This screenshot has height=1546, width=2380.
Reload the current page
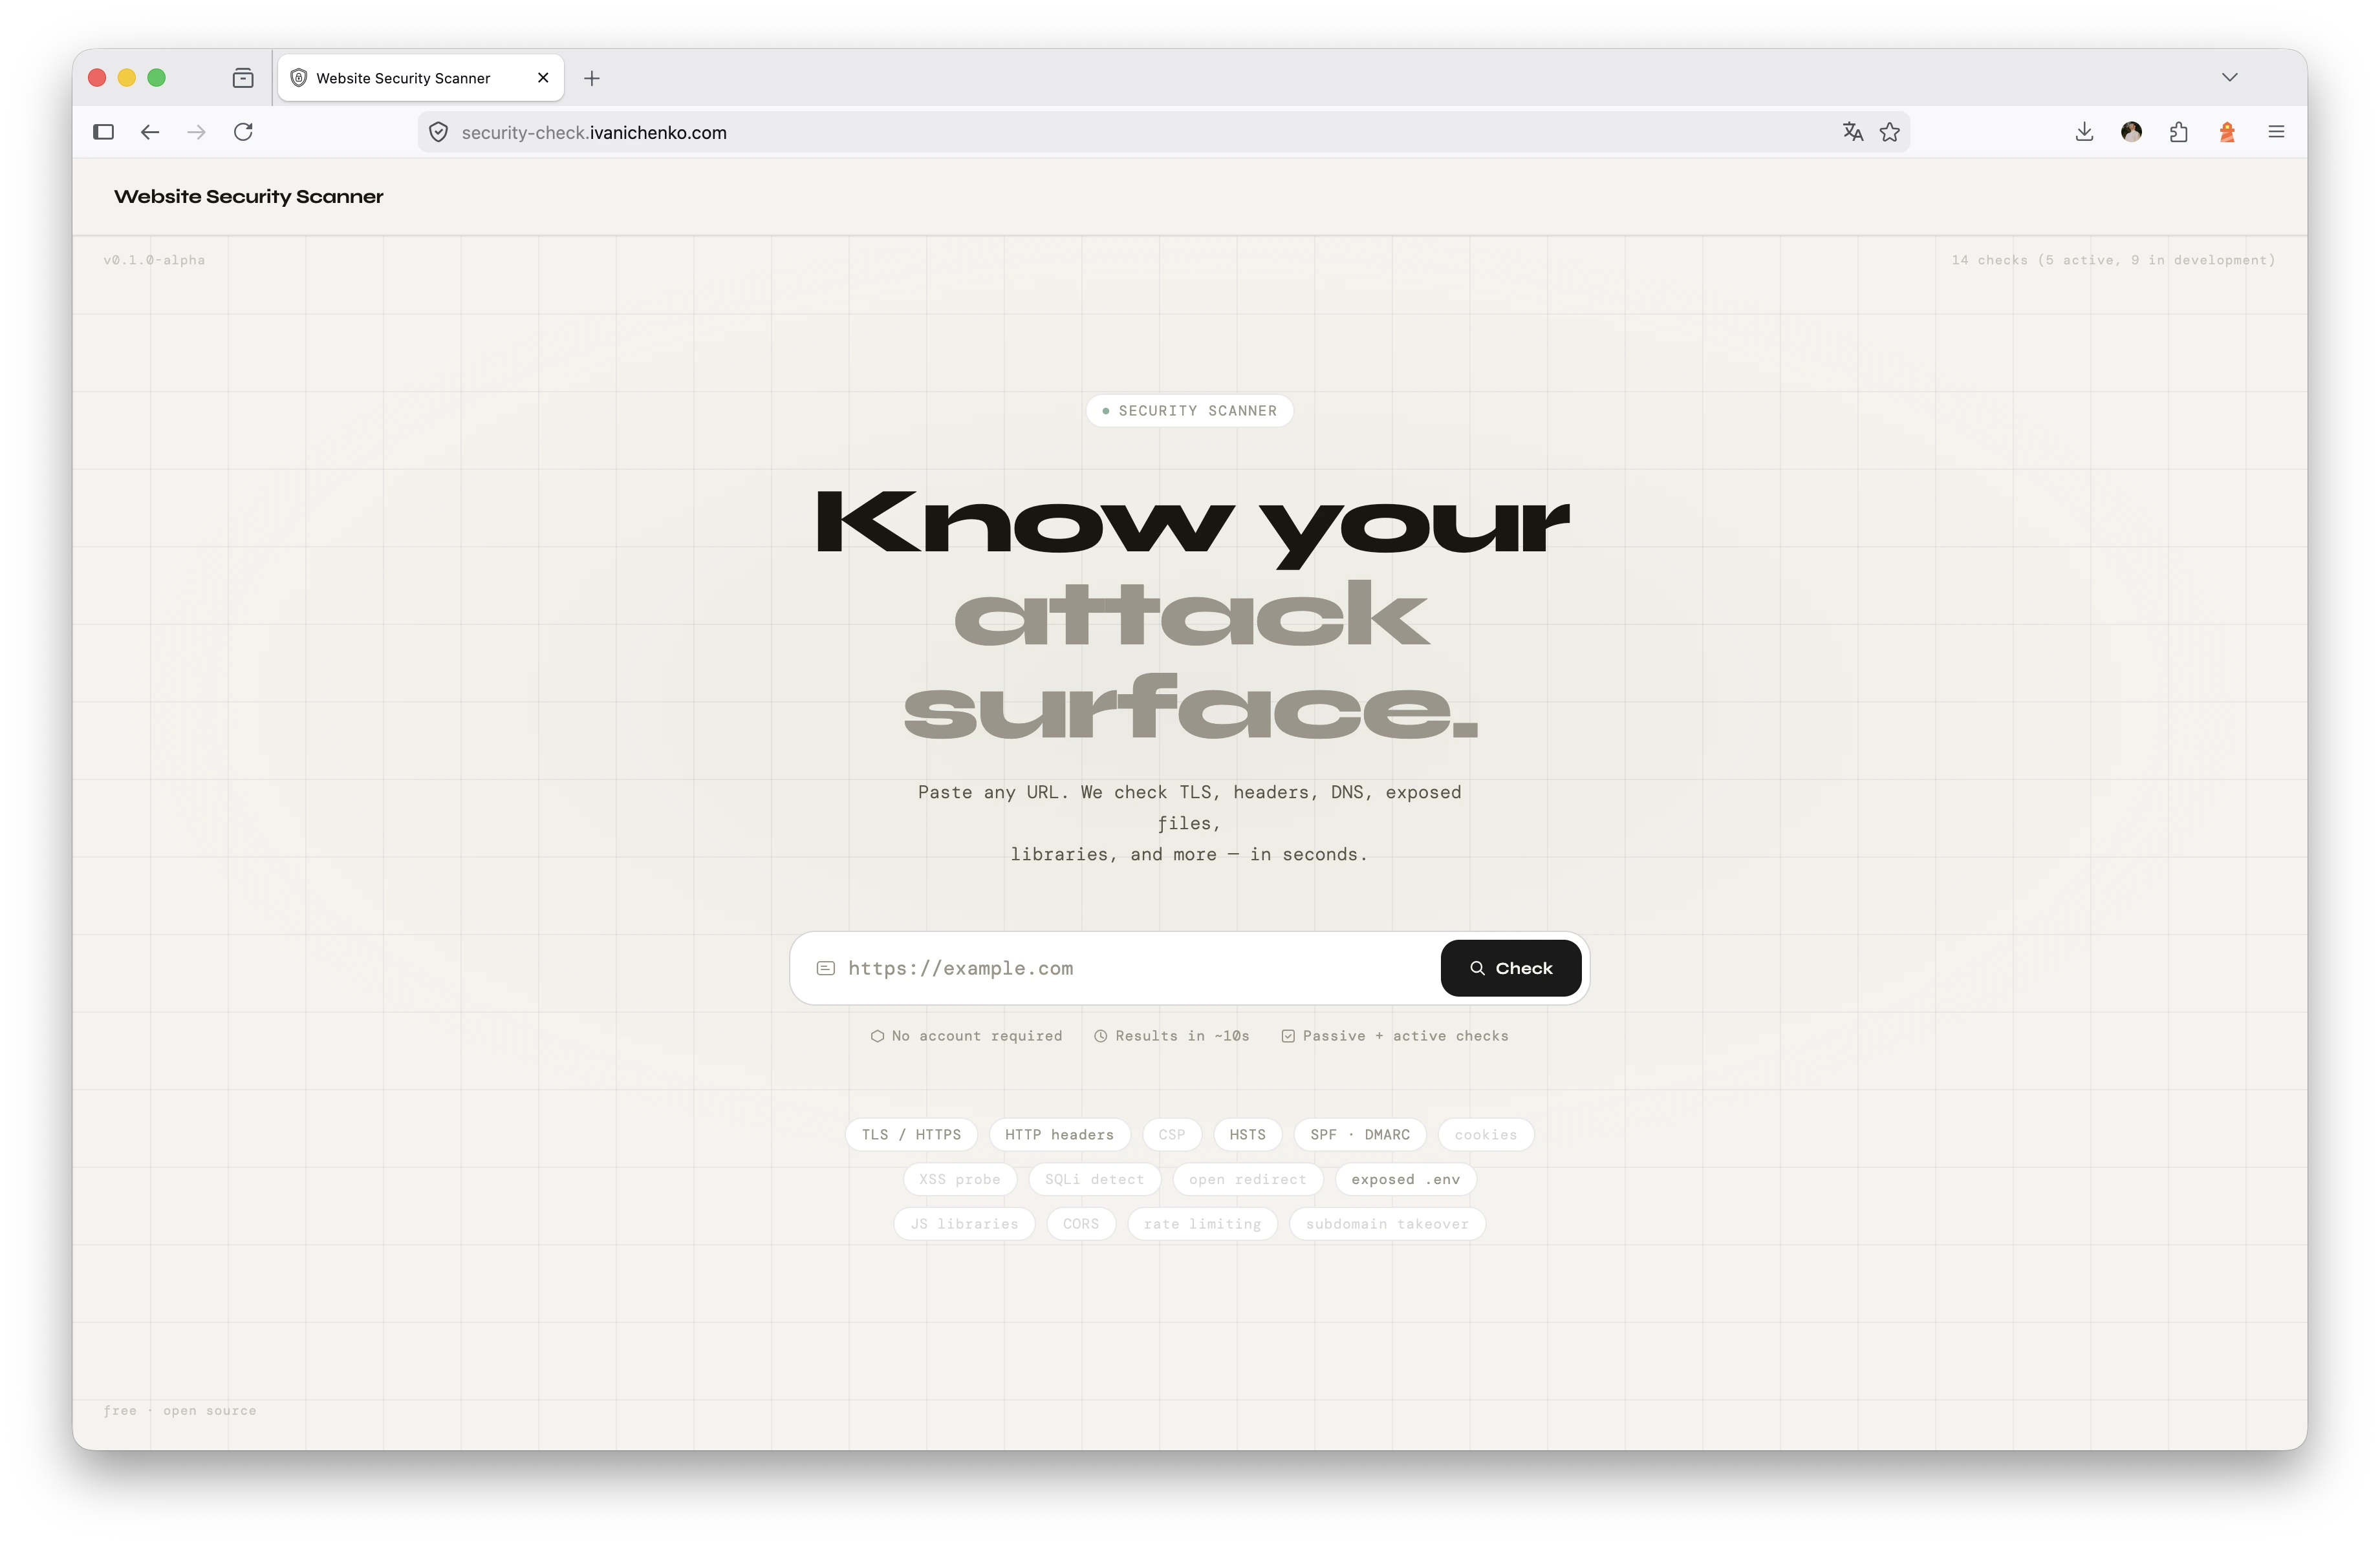[x=243, y=132]
